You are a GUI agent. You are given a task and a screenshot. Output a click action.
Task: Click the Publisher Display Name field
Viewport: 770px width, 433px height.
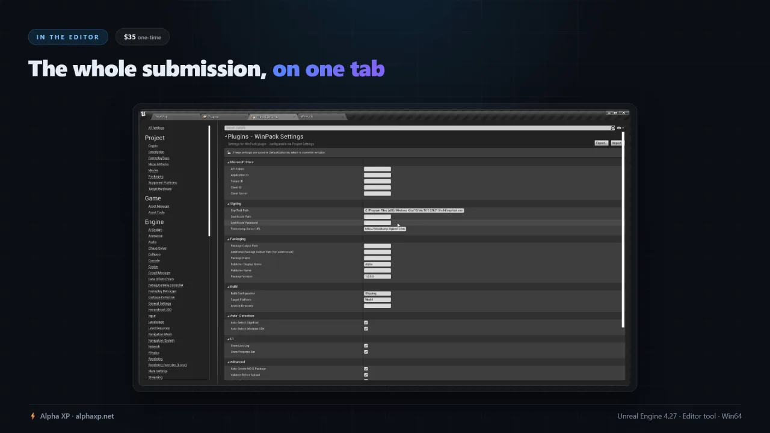[x=377, y=264]
